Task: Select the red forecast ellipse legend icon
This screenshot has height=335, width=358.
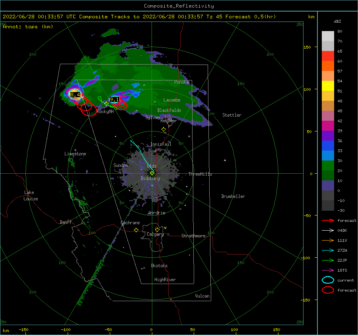Action: (x=328, y=290)
